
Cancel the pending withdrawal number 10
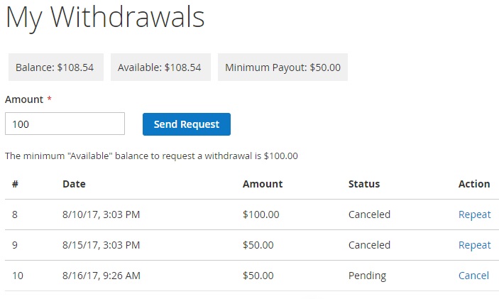click(x=473, y=276)
